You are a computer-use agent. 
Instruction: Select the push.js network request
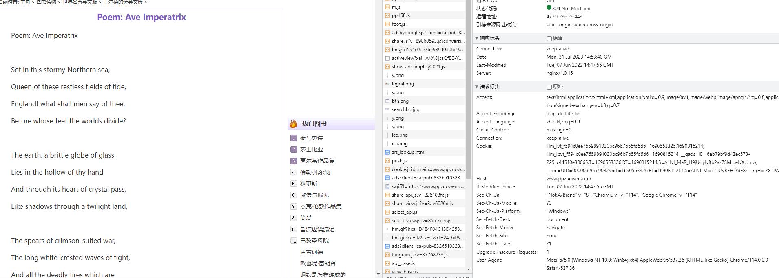pyautogui.click(x=399, y=161)
